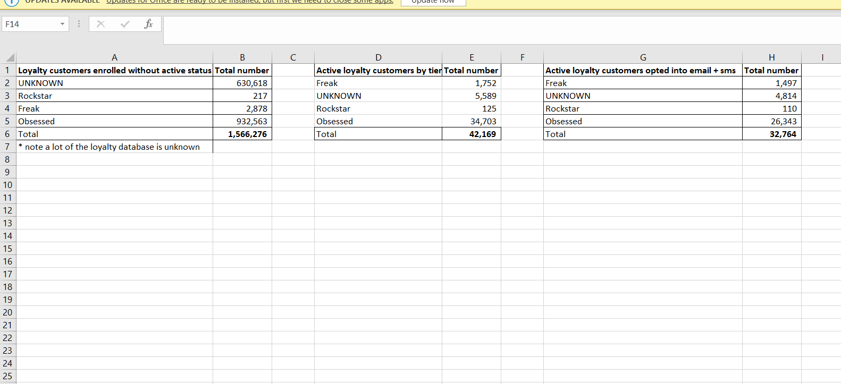The image size is (841, 384).
Task: Select column G header
Action: [643, 57]
